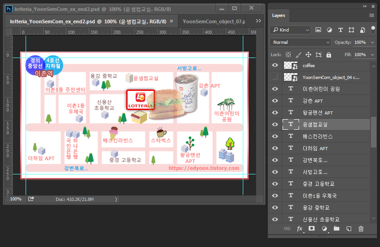Image resolution: width=380 pixels, height=247 pixels.
Task: Open the status bar info arrow menu
Action: [116, 199]
